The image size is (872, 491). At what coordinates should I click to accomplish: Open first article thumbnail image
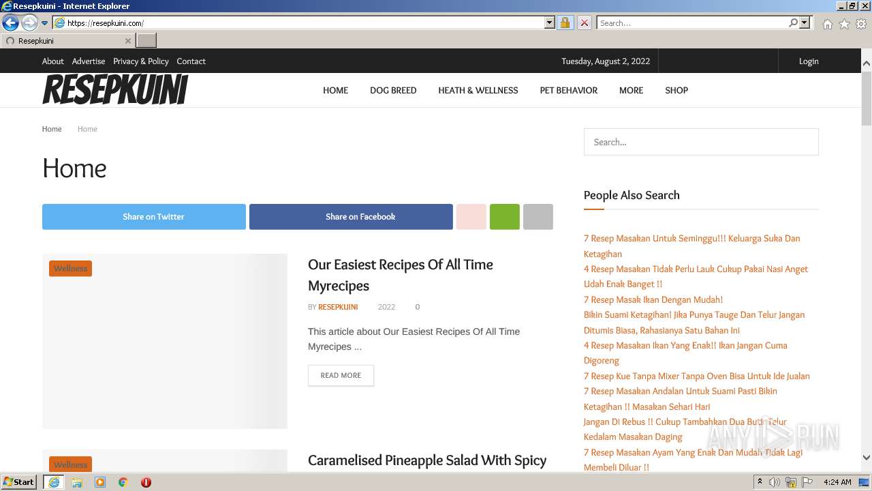pos(165,341)
